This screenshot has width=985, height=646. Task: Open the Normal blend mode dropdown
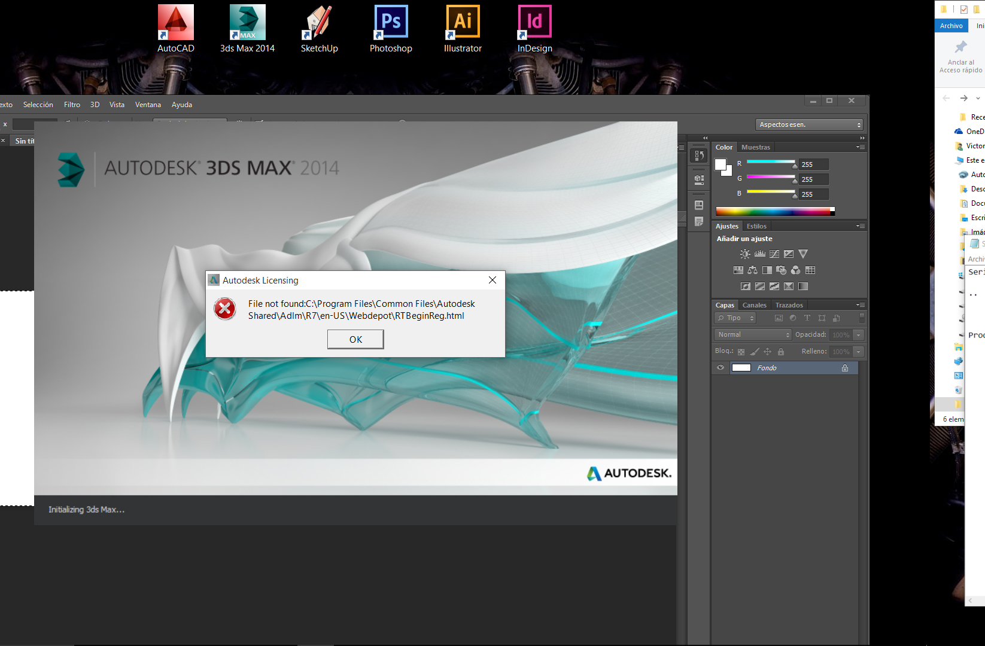(753, 335)
